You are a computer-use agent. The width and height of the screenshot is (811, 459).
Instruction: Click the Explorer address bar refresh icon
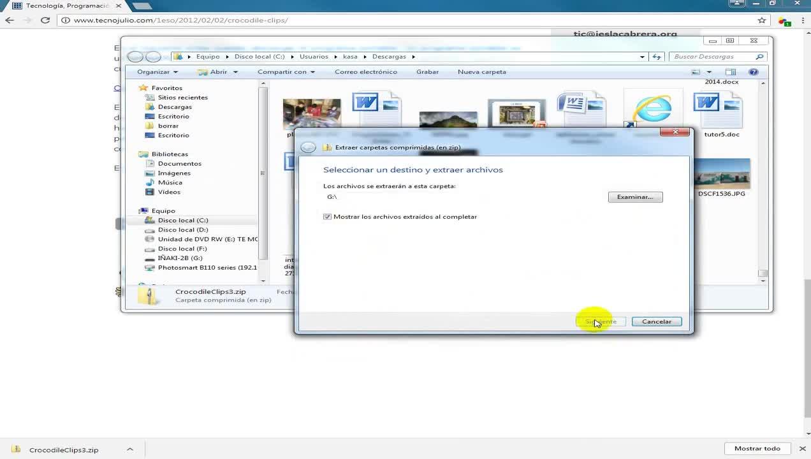(x=656, y=57)
